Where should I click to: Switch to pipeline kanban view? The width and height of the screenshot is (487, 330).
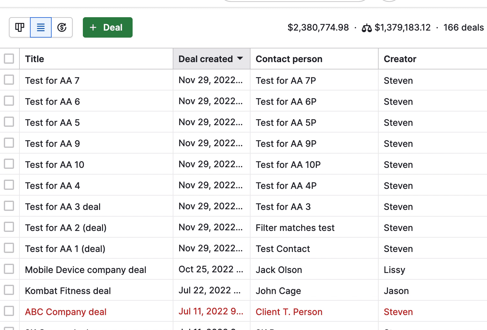coord(20,27)
